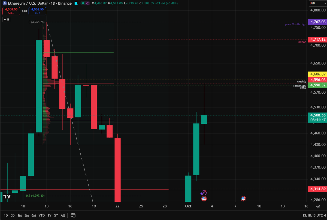
Task: Click the US flag event icon near Oct 2
Action: point(204,199)
